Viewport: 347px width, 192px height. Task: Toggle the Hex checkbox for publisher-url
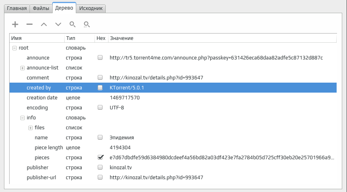click(x=100, y=177)
